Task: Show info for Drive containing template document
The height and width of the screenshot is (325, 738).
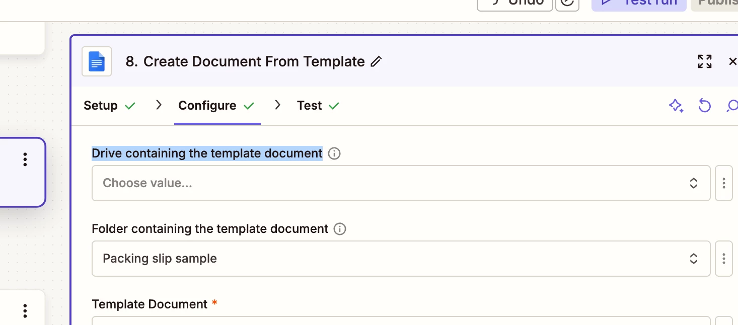Action: pos(334,153)
